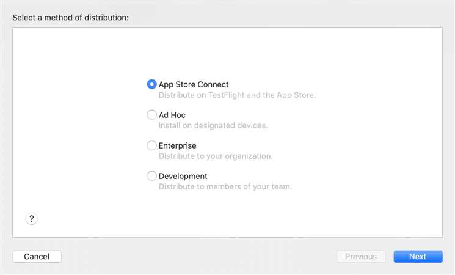Click 'Install on designated devices.' description
This screenshot has width=455, height=275.
pos(213,125)
